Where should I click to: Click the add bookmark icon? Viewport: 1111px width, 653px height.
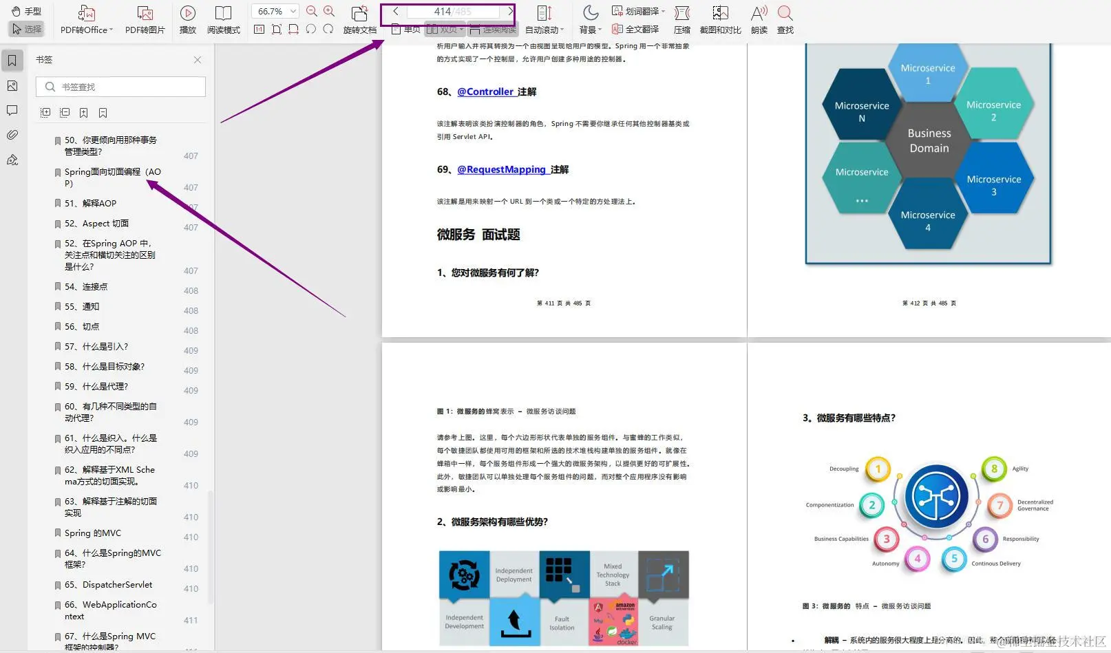tap(83, 112)
